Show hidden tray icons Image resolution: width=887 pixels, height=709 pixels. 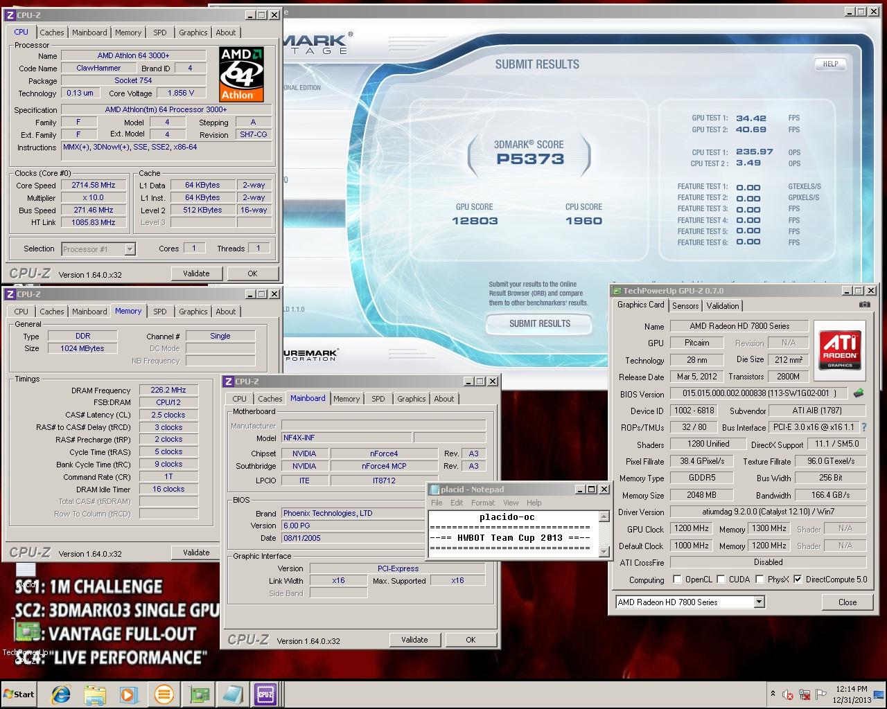[773, 694]
